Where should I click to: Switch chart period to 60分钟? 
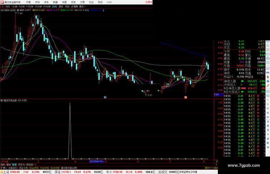tap(47, 6)
